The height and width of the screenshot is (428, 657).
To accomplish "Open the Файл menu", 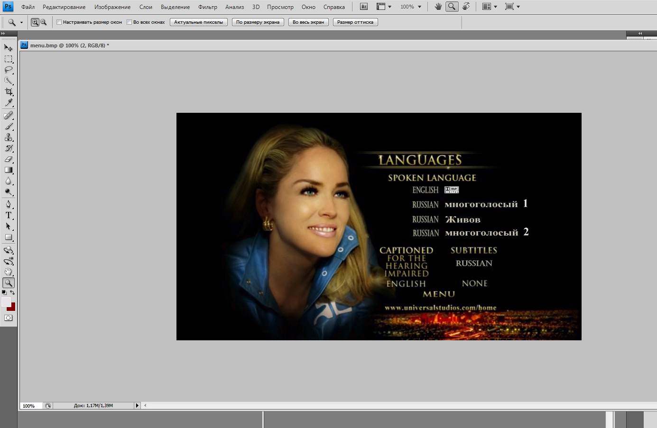I will [x=28, y=7].
